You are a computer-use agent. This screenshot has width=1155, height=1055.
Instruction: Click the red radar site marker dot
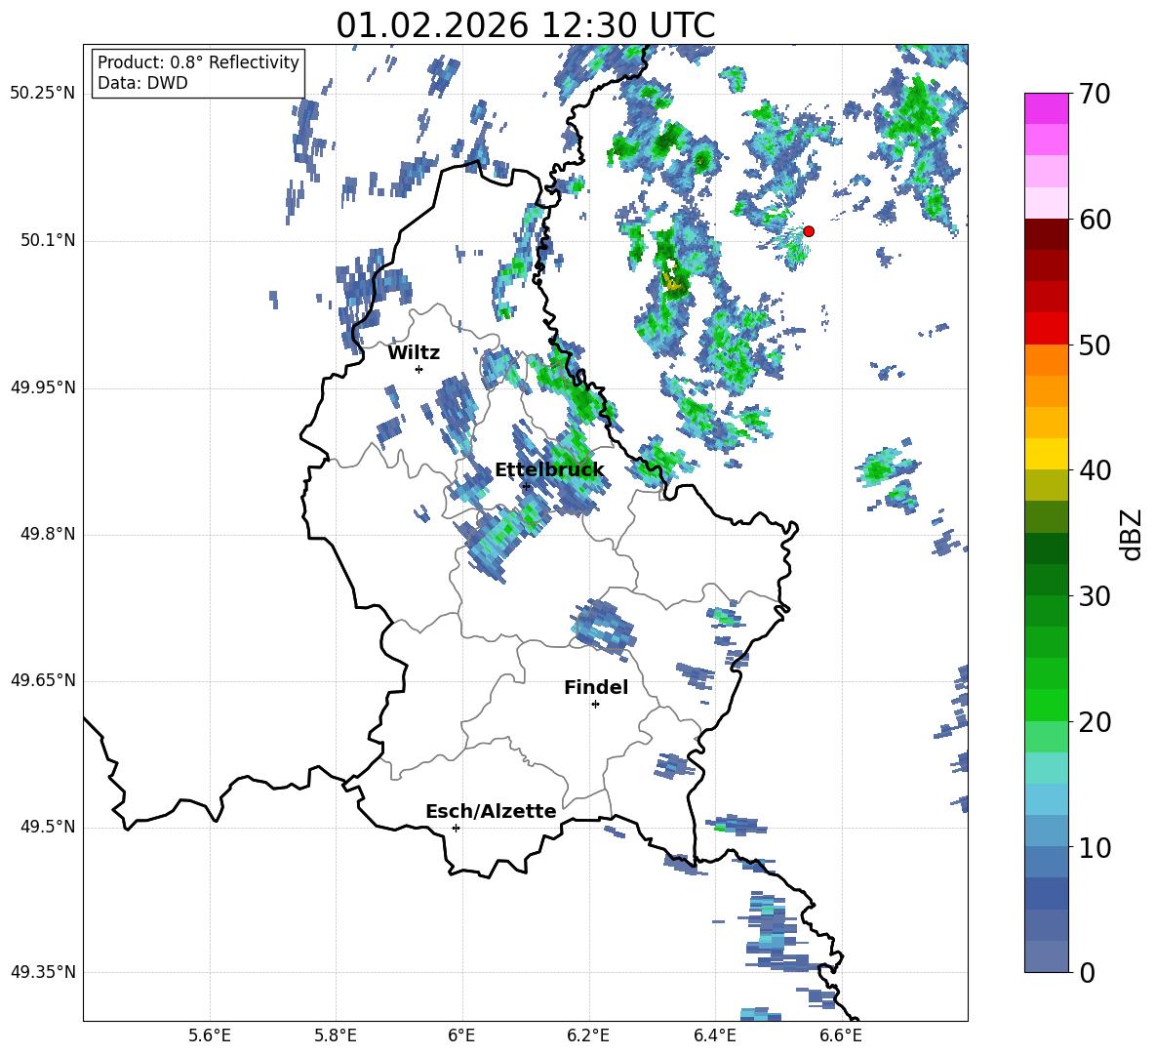pos(808,231)
